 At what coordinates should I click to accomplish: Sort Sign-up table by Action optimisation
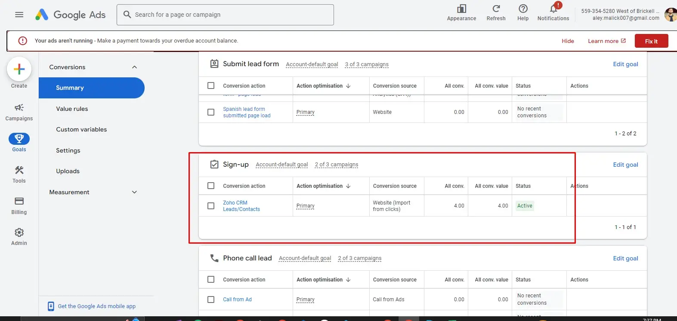[323, 186]
